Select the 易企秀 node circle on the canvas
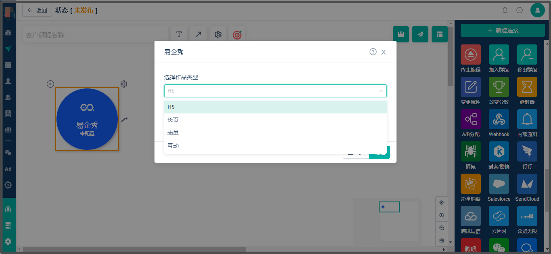 pyautogui.click(x=87, y=119)
